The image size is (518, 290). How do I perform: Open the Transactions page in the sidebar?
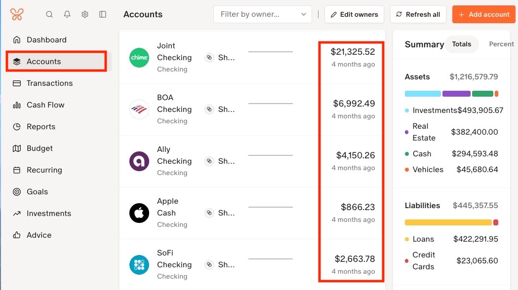point(49,83)
